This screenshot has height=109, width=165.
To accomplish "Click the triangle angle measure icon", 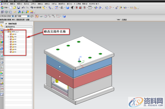I will [135, 8].
